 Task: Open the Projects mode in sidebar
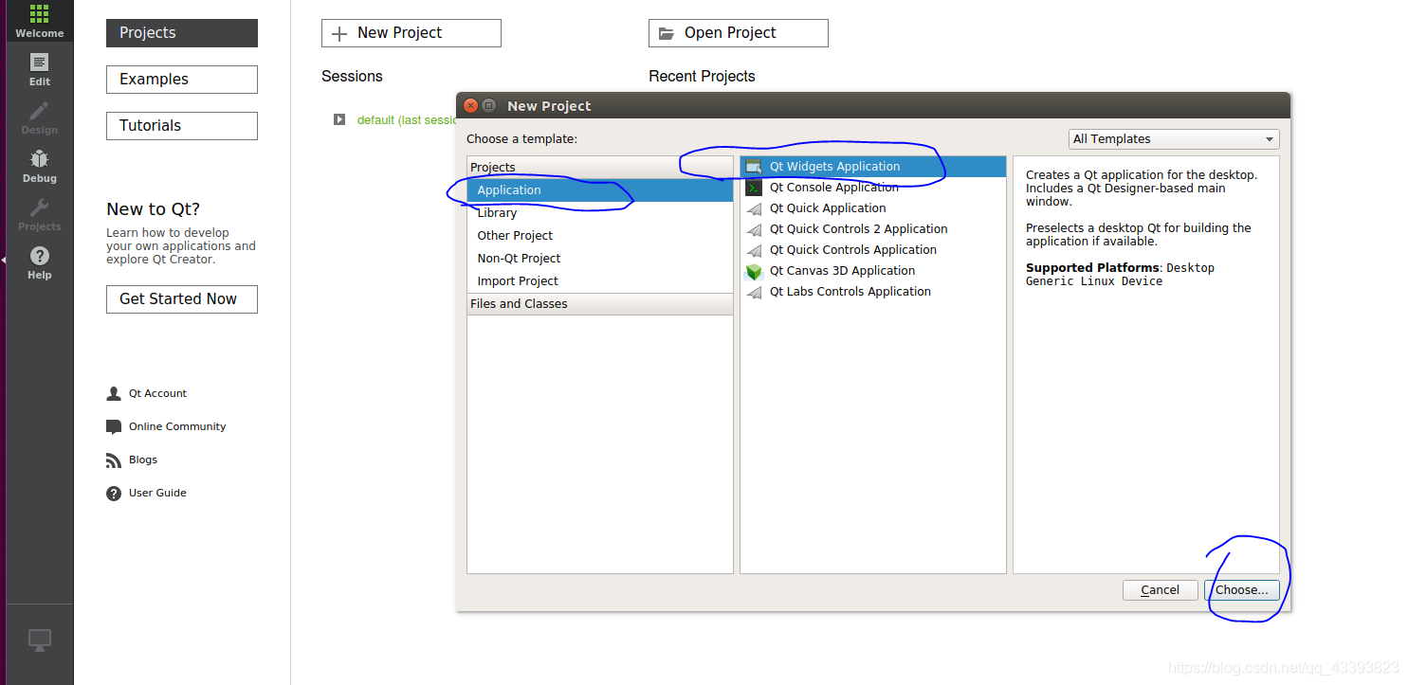(40, 214)
